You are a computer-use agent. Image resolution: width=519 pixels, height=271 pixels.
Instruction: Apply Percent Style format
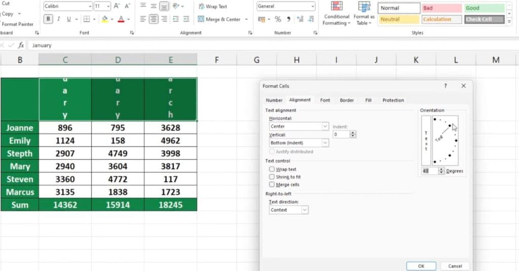click(278, 19)
